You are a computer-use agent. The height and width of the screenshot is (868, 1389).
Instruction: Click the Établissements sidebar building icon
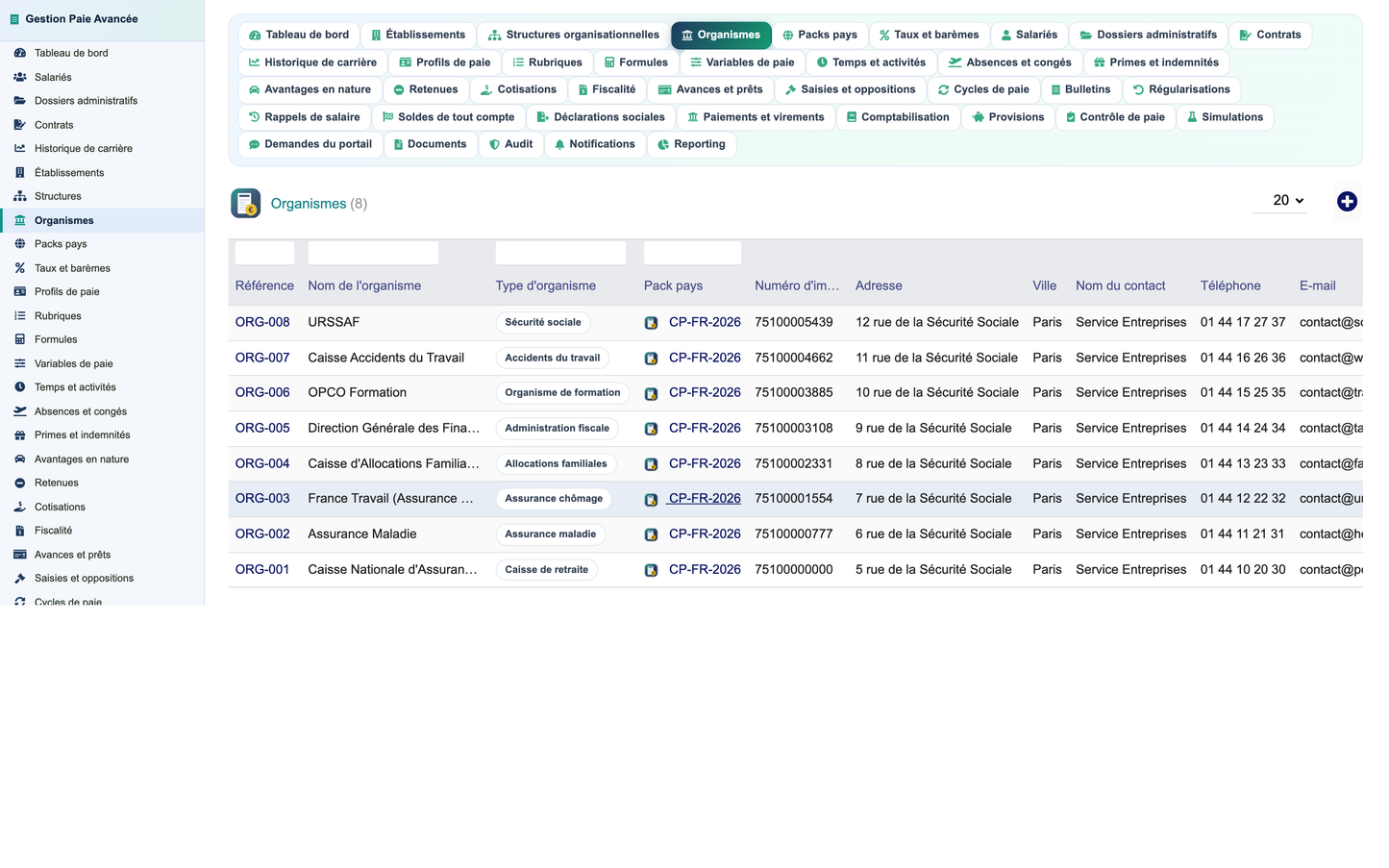click(x=19, y=172)
